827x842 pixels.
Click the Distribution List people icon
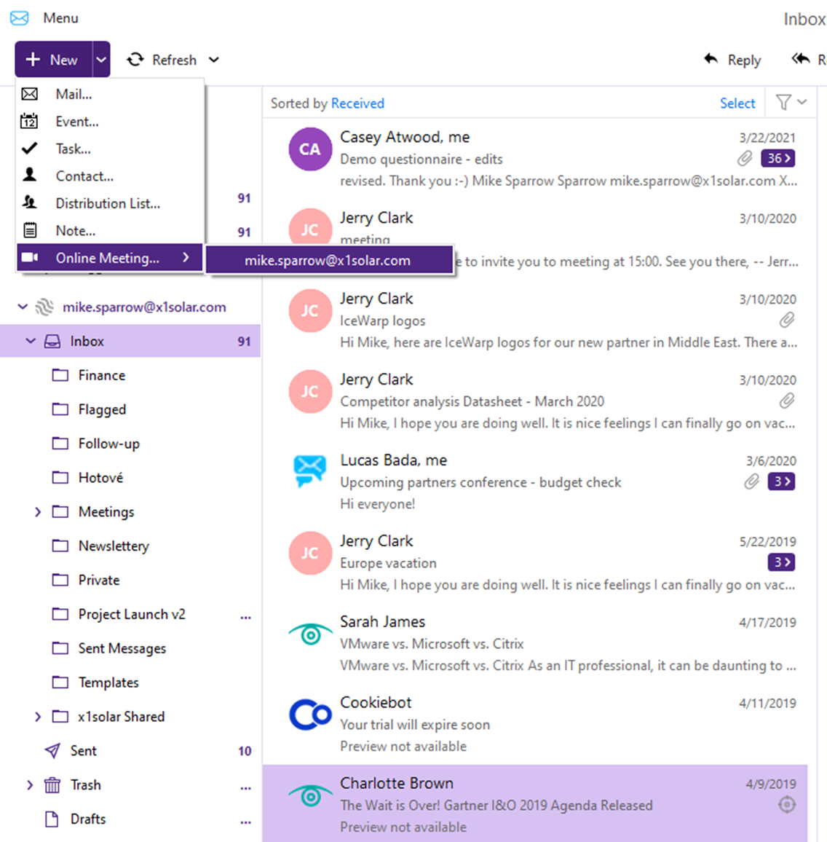(x=30, y=202)
